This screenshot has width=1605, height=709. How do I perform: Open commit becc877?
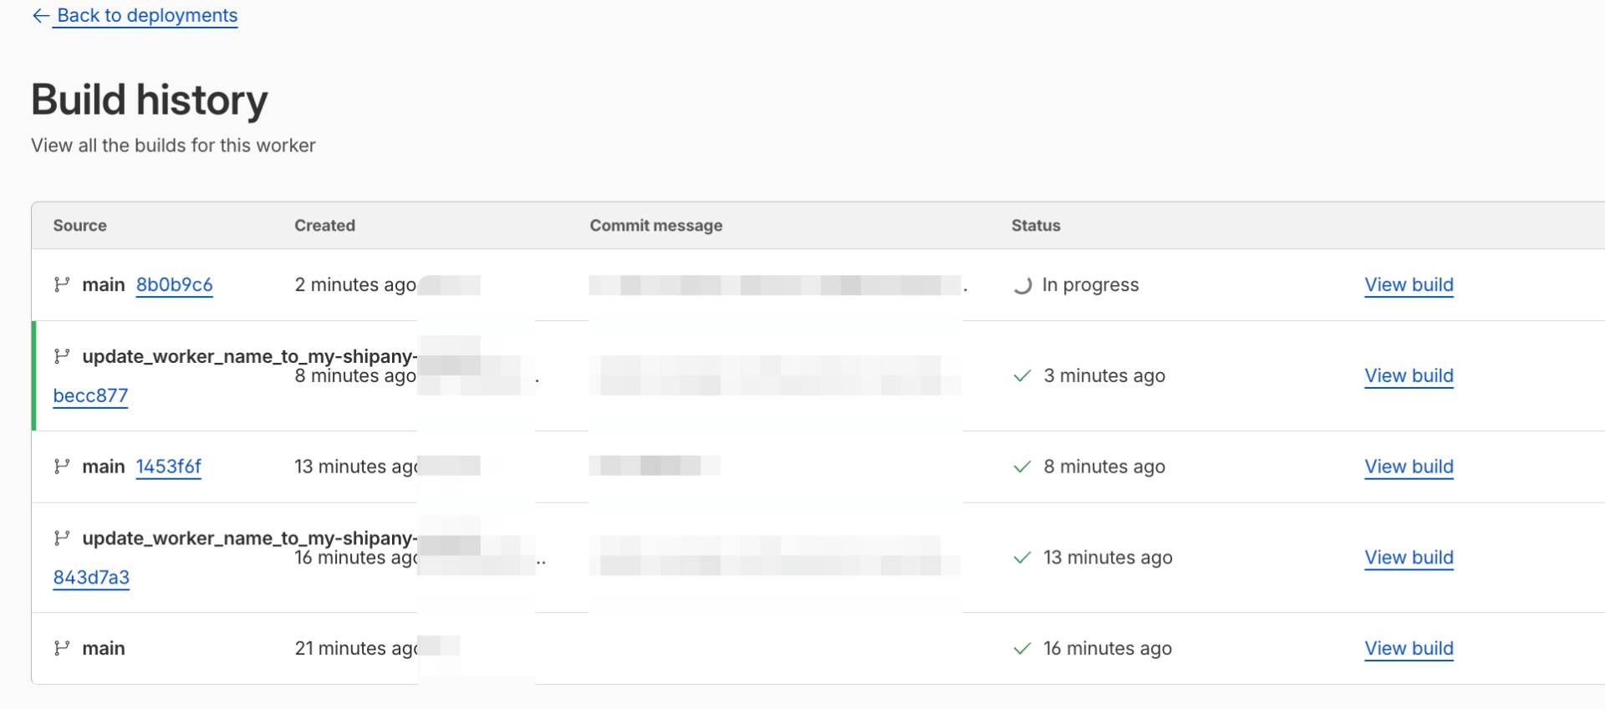click(90, 395)
